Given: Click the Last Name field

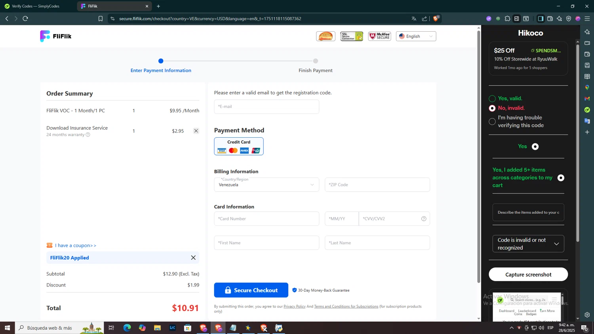Looking at the screenshot, I should click(377, 243).
